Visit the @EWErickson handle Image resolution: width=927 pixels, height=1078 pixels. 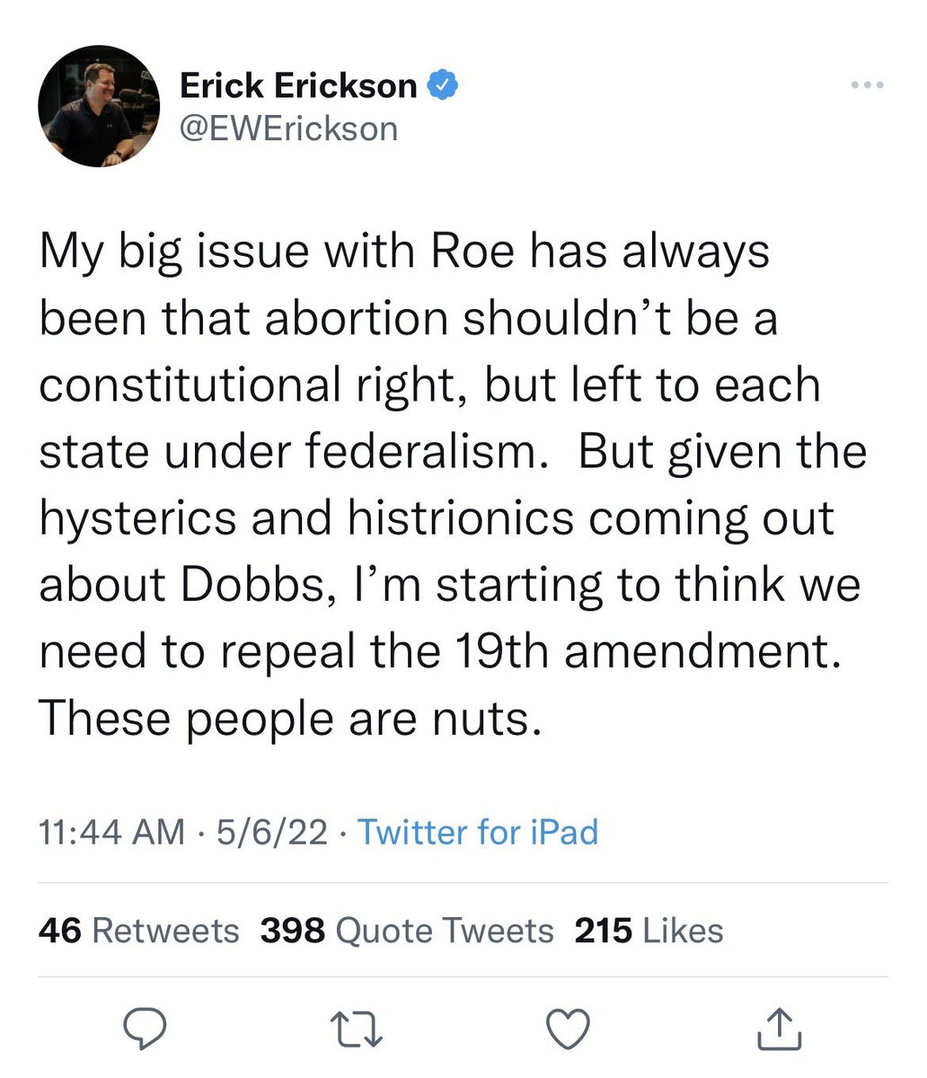[x=288, y=128]
